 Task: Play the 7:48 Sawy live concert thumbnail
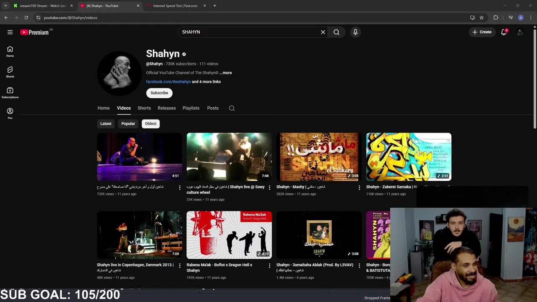coord(229,157)
